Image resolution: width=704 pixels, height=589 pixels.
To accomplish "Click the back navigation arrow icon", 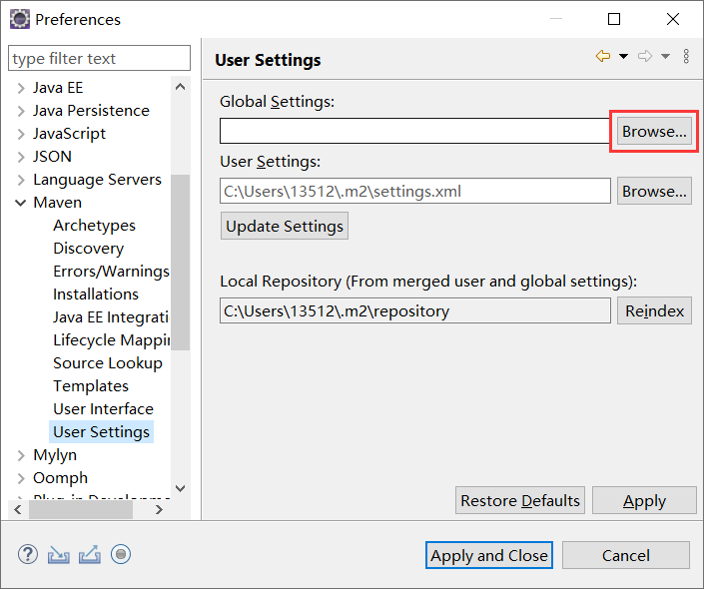I will [603, 57].
